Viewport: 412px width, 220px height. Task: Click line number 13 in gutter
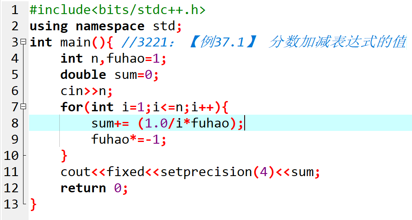(11, 204)
